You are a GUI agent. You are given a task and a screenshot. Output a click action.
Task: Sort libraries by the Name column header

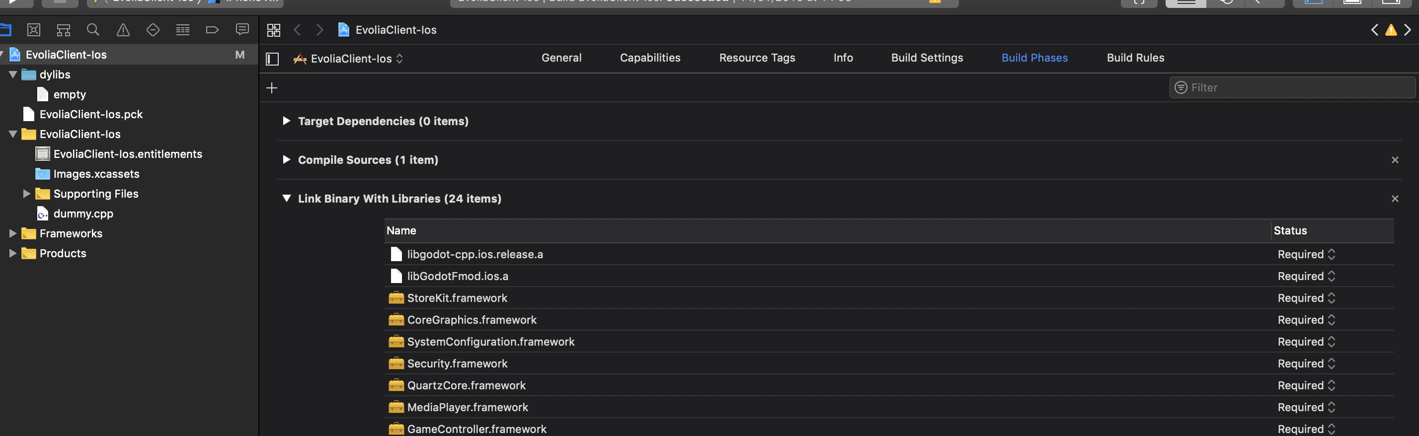coord(827,230)
